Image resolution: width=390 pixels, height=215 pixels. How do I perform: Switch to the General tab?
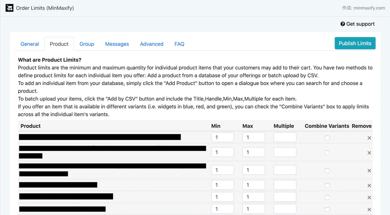(30, 44)
